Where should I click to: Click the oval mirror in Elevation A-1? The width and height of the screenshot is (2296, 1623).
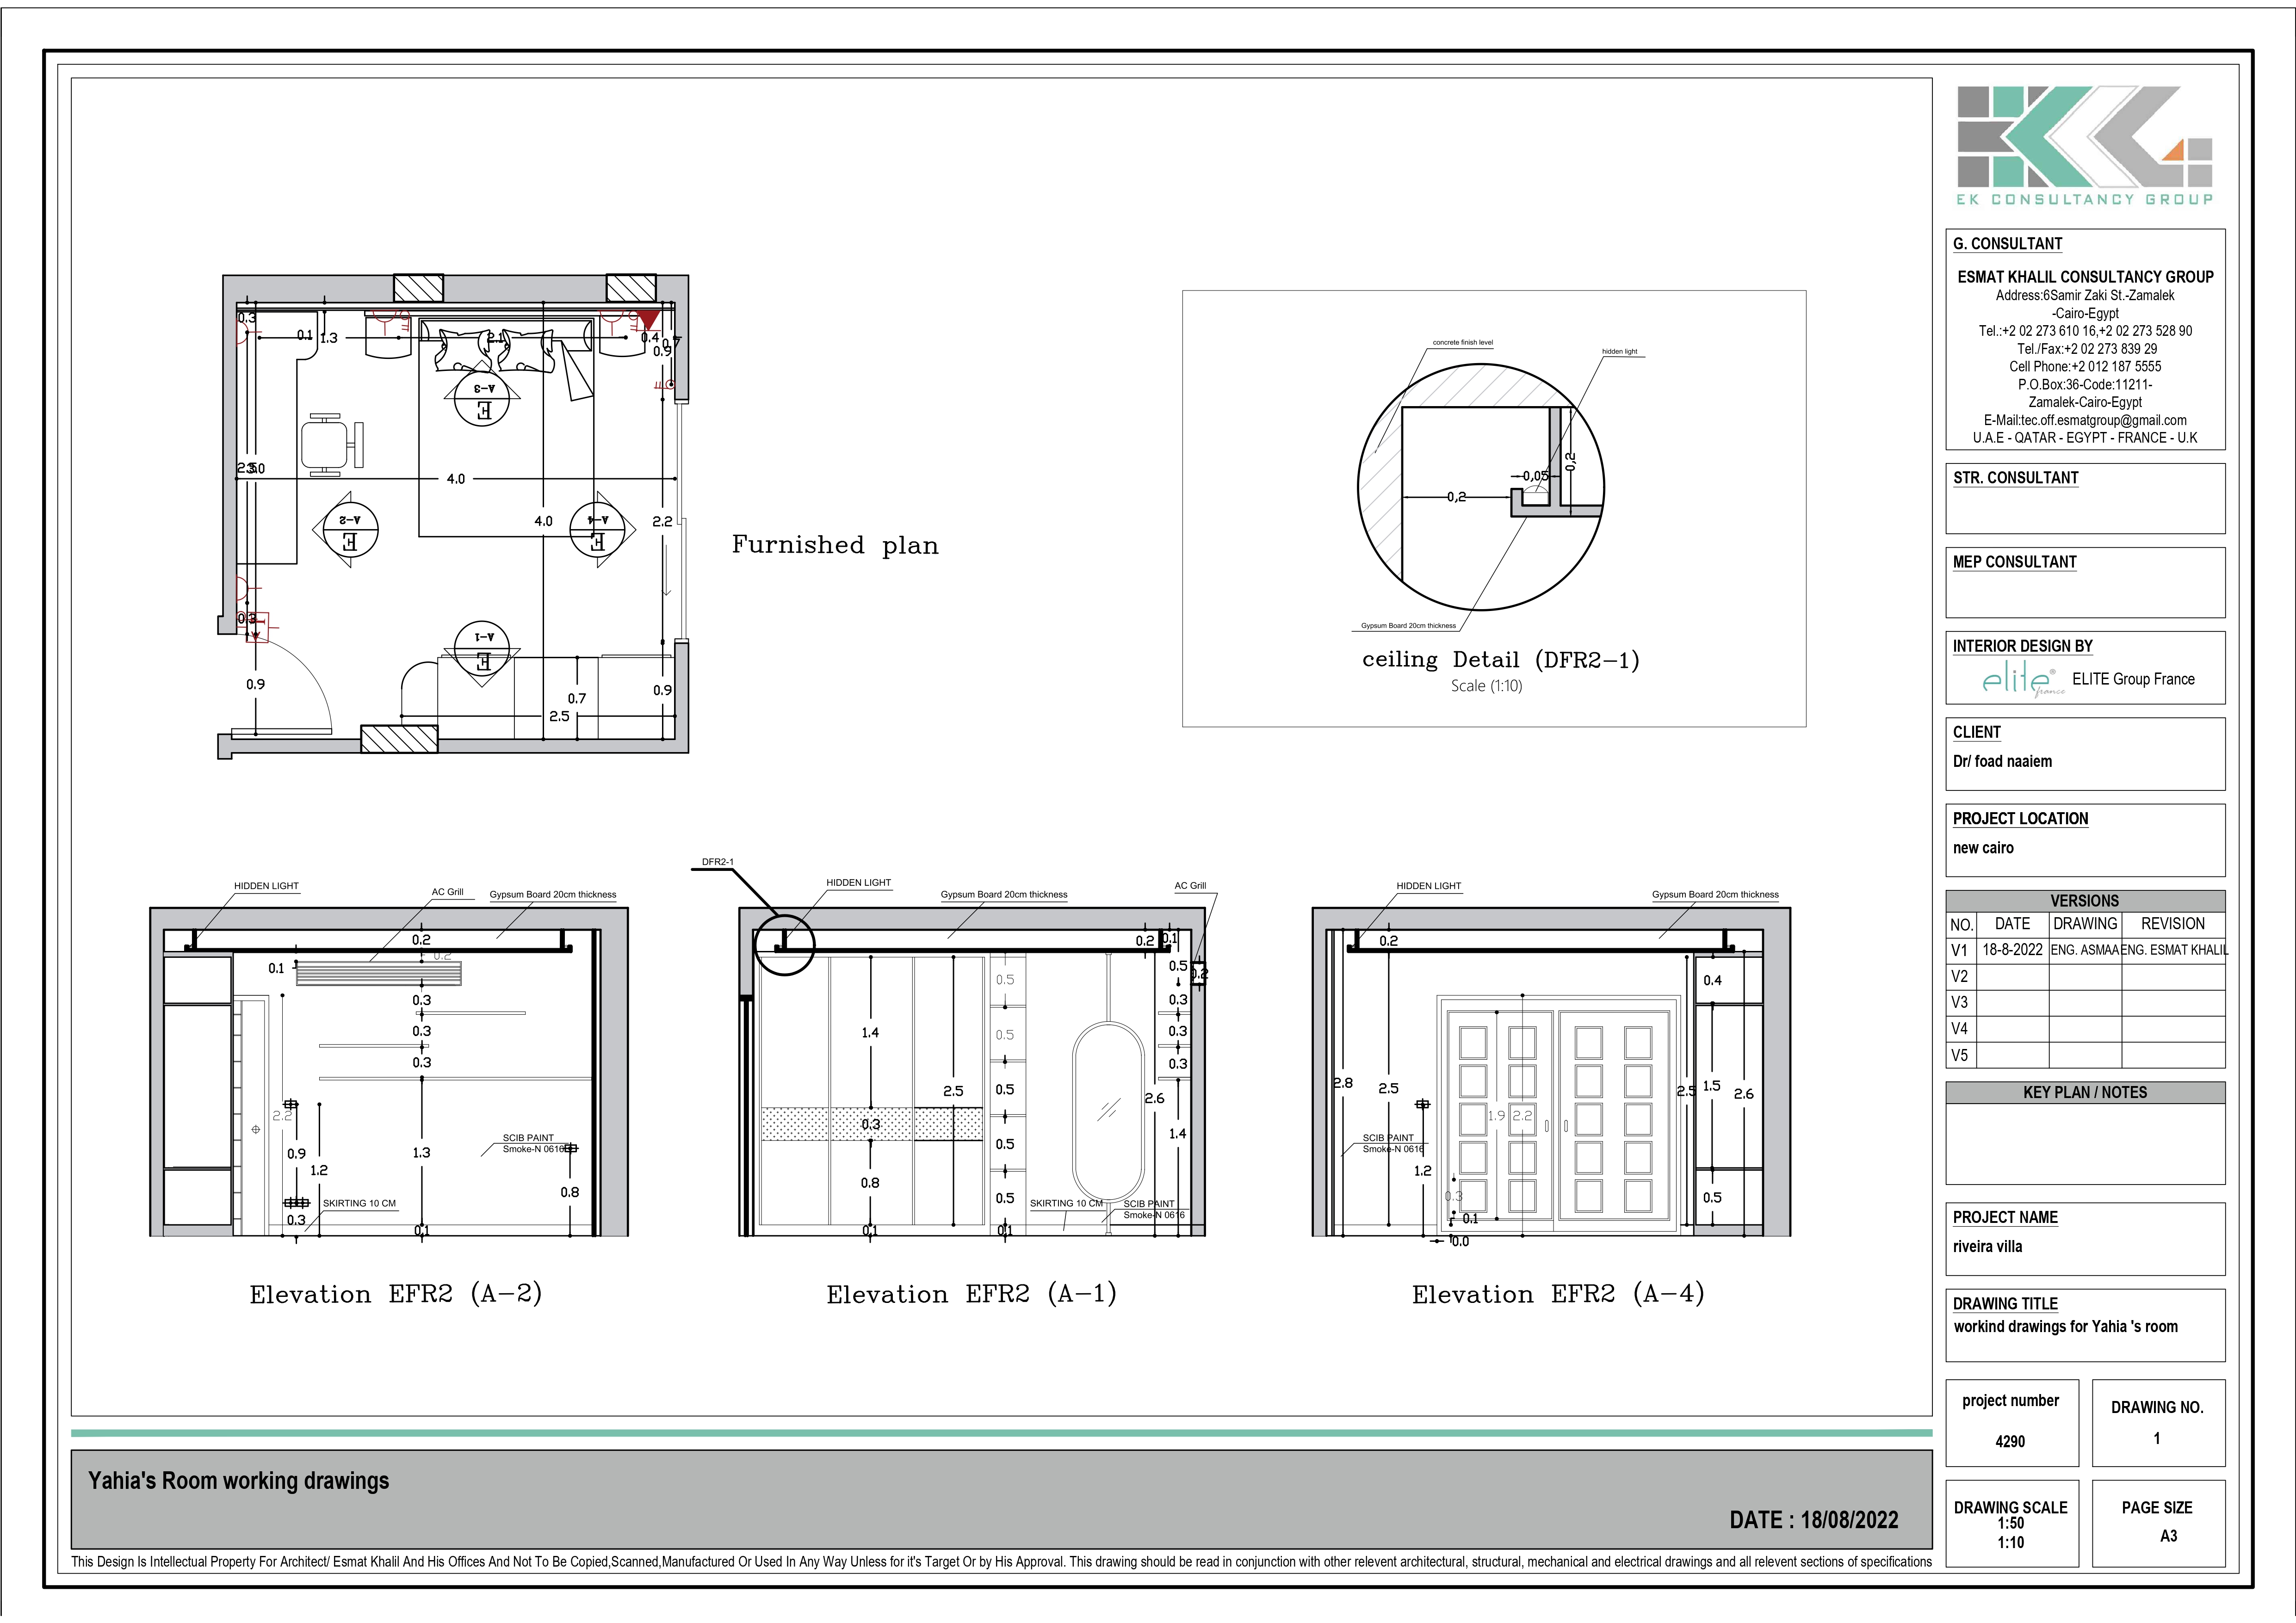[1107, 1110]
